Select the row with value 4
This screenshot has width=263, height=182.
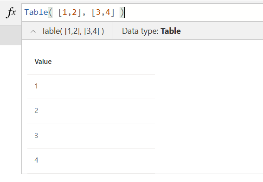point(91,161)
